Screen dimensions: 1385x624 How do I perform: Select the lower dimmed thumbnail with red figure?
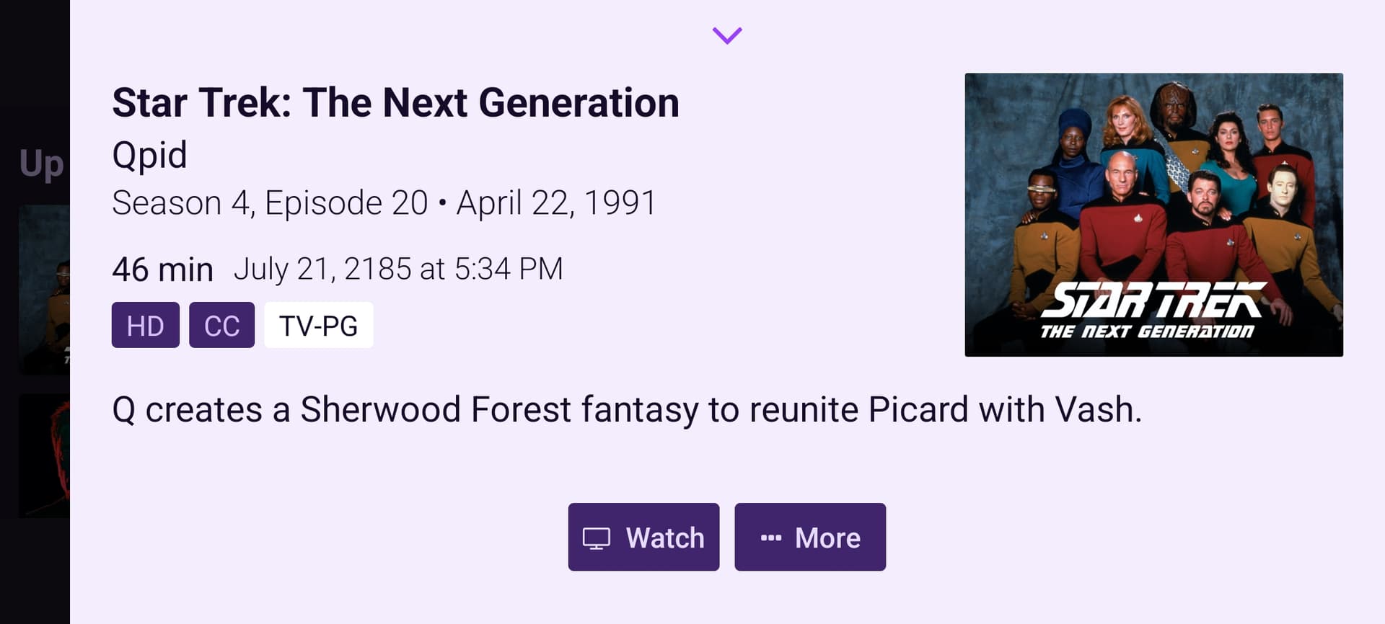tap(44, 455)
